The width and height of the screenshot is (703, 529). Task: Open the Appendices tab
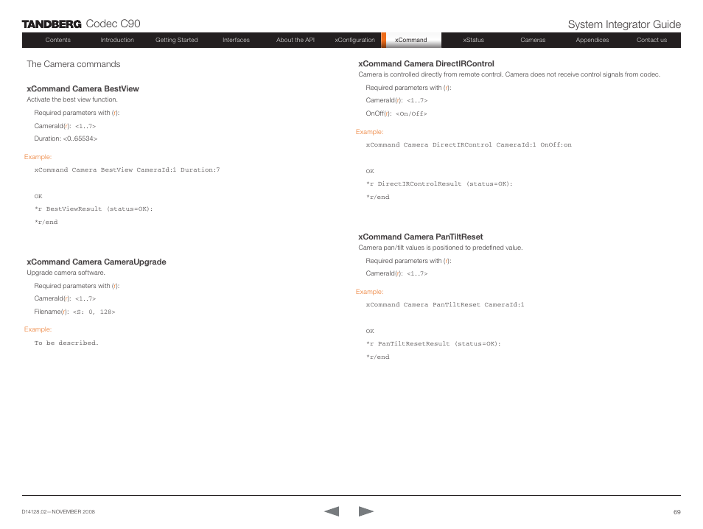click(x=592, y=40)
